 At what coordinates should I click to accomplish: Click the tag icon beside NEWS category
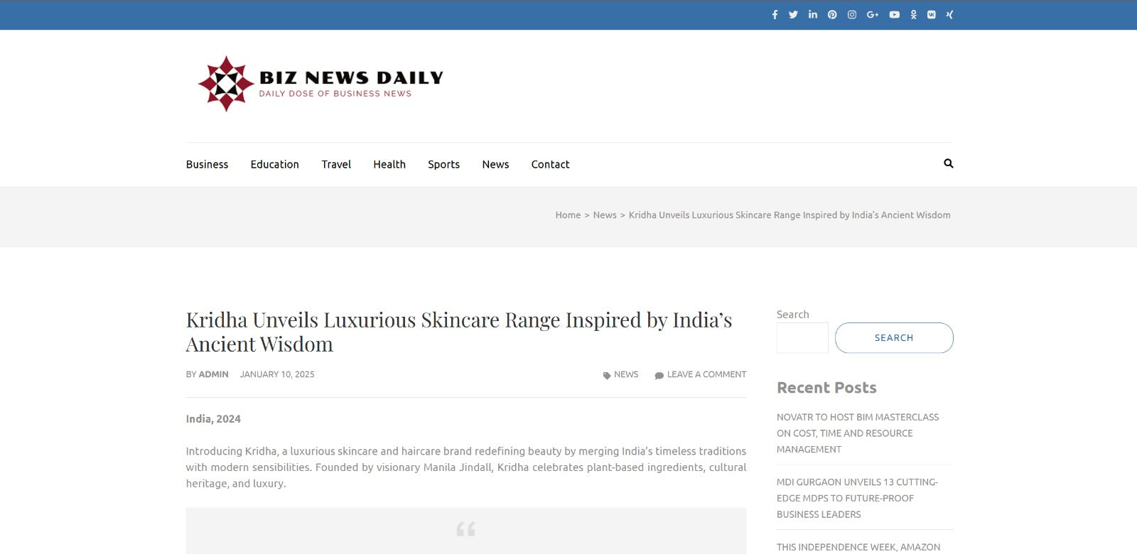607,375
